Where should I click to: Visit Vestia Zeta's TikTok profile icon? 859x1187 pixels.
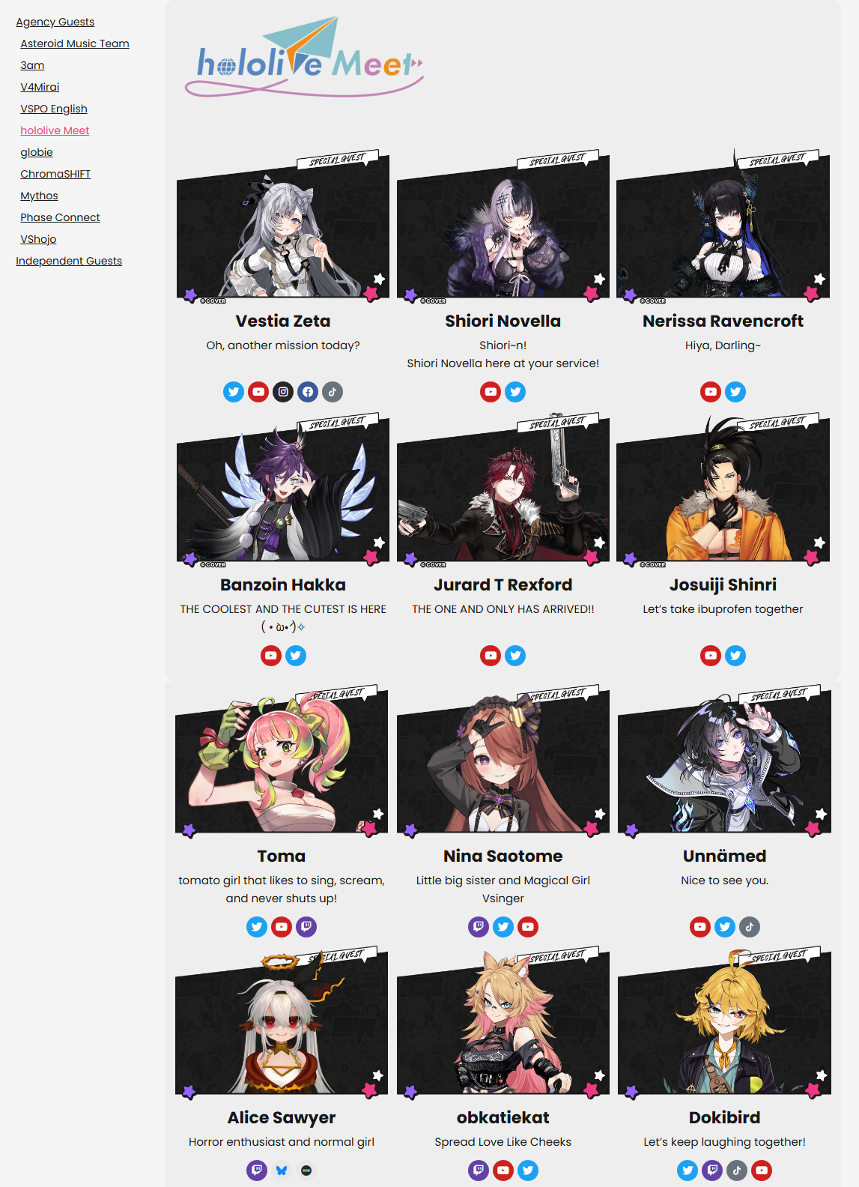tap(333, 392)
